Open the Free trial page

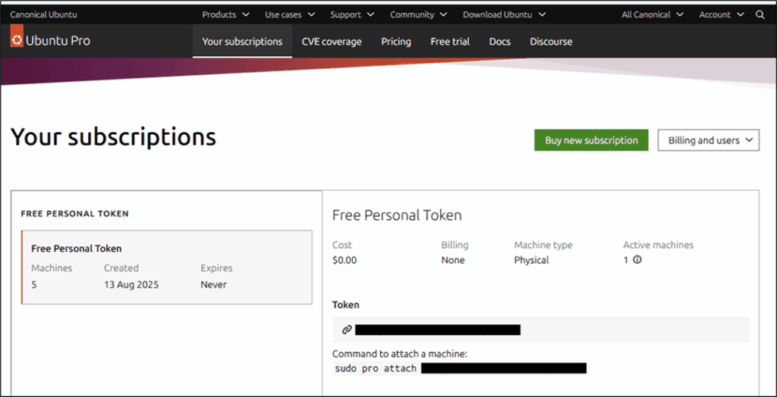(x=450, y=42)
